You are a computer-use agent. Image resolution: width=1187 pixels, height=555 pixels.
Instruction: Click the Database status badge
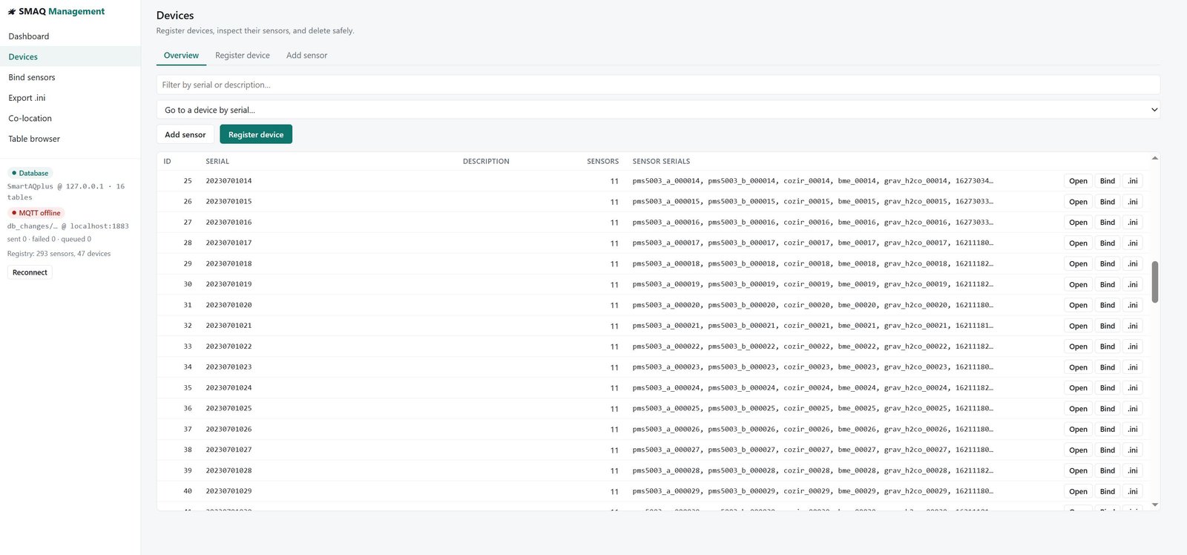30,173
